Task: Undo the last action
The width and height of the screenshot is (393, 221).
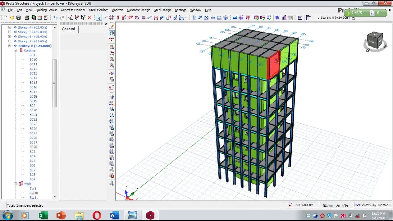Action: pos(55,18)
